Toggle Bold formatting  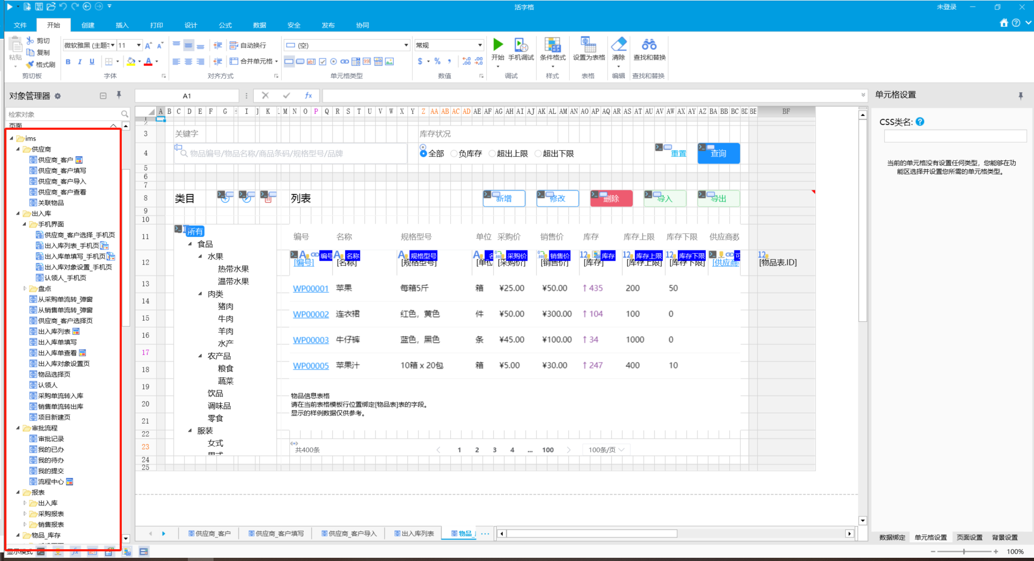tap(68, 62)
